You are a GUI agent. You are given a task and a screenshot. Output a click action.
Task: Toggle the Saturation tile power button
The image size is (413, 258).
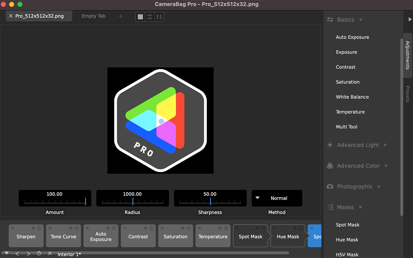(189, 228)
